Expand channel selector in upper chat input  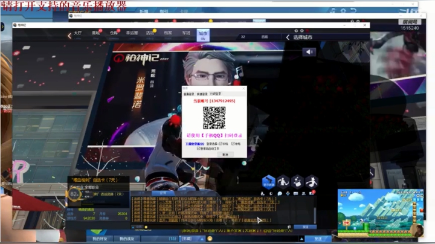tap(138, 227)
